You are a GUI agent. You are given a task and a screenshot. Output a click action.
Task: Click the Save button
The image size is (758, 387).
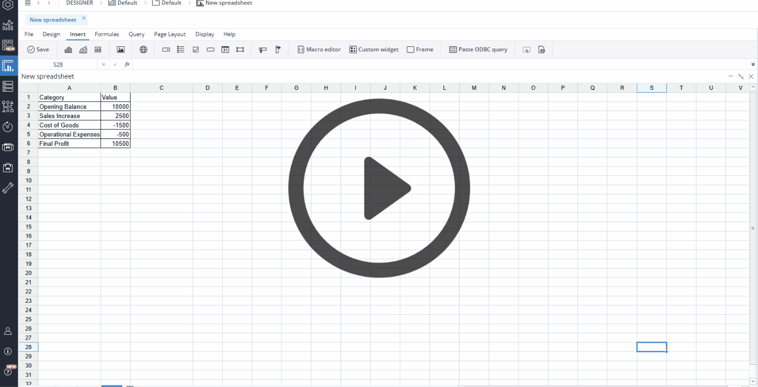[x=38, y=49]
